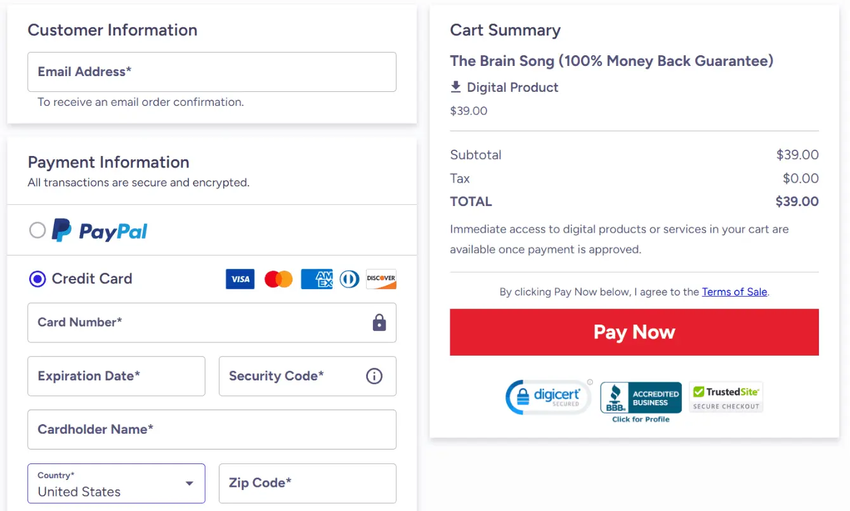850x511 pixels.
Task: Click the Country dropdown arrow
Action: pos(189,483)
